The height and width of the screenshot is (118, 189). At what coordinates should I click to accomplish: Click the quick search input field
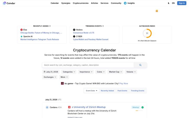pos(88,65)
